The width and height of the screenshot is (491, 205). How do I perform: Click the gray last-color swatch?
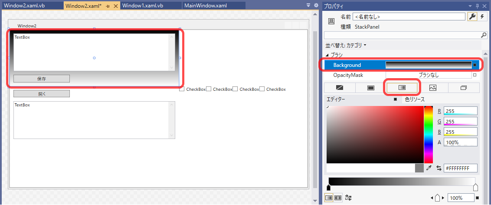(x=419, y=168)
